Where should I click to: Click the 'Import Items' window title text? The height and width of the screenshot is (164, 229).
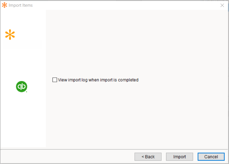(x=20, y=5)
